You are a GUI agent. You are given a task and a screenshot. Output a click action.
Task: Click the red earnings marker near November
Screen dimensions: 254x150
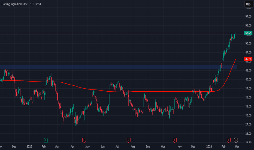pyautogui.click(x=175, y=140)
